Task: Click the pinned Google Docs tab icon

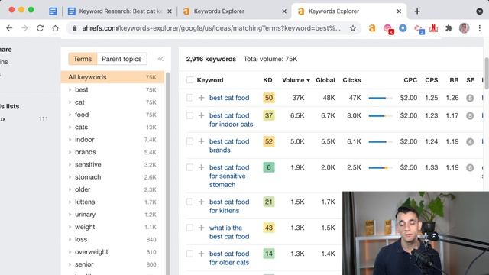Action: [x=53, y=11]
